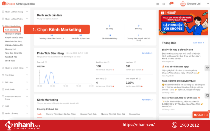This screenshot has height=131, width=210.
Task: Click the Shopee Uni avatar icon
Action: [x=183, y=4]
